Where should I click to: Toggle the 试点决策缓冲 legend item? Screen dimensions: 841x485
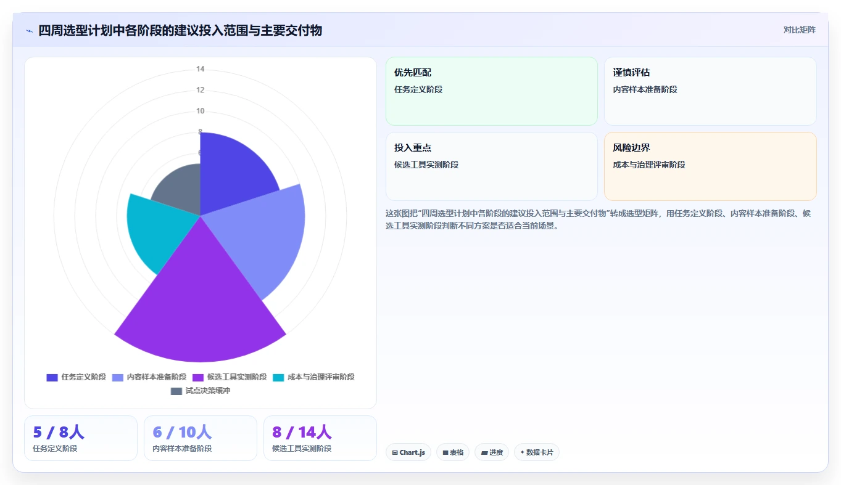(201, 391)
